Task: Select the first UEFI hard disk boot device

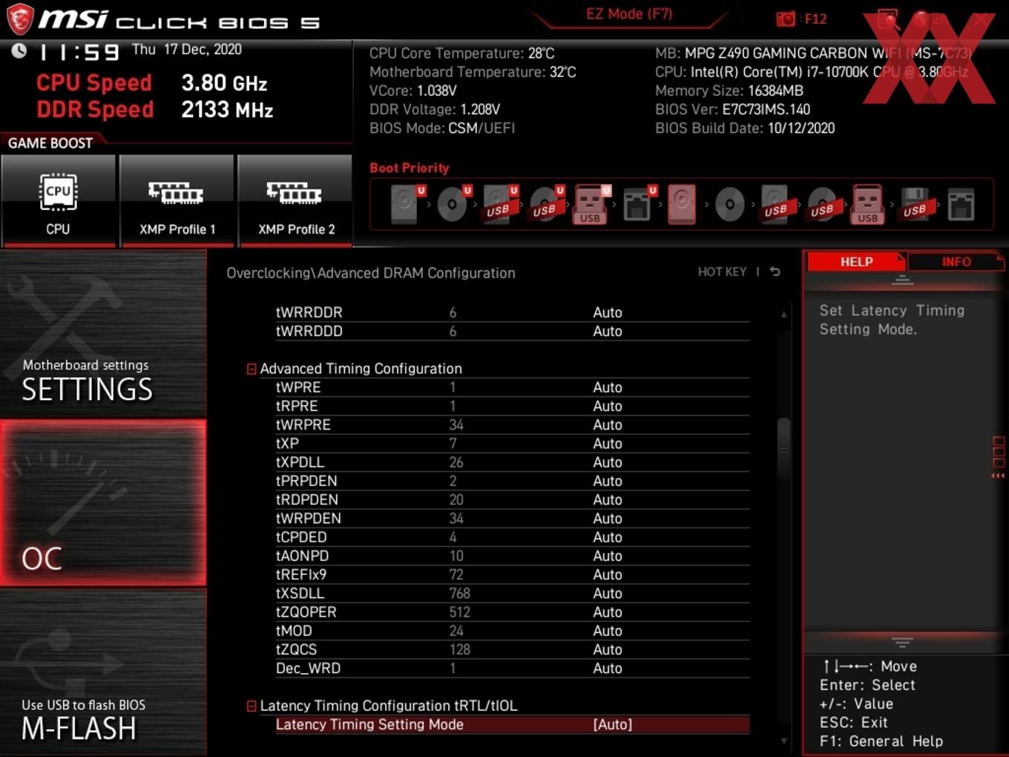Action: tap(407, 204)
